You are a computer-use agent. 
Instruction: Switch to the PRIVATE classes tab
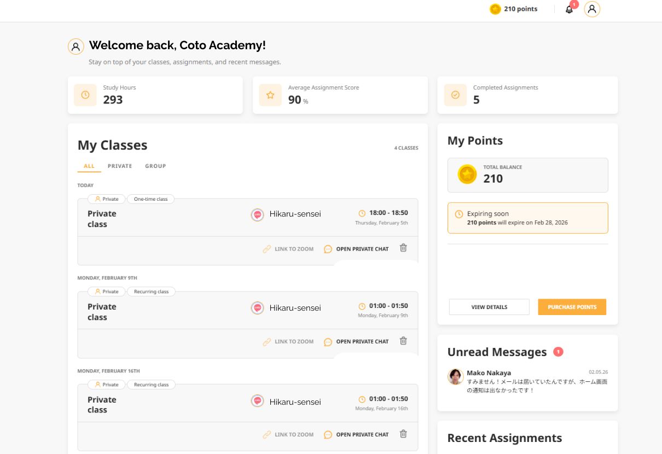click(x=120, y=166)
